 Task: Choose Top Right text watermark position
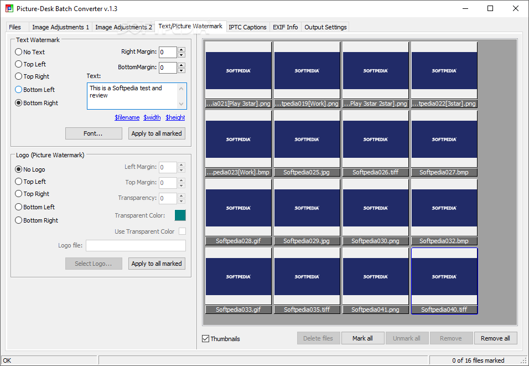click(32, 76)
